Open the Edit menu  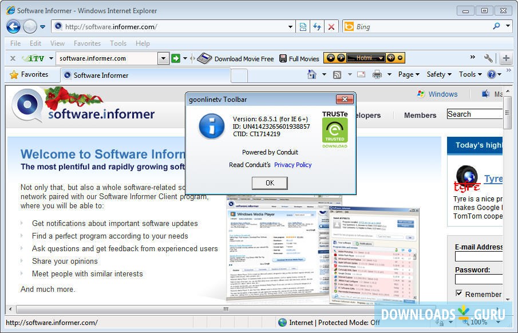pyautogui.click(x=35, y=43)
